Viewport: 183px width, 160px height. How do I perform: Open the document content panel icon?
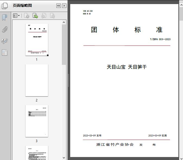click(5, 52)
